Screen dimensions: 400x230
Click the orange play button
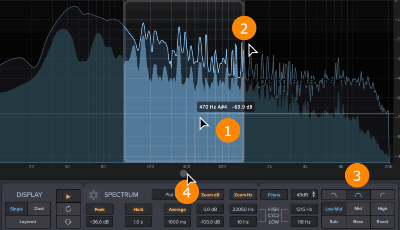68,196
